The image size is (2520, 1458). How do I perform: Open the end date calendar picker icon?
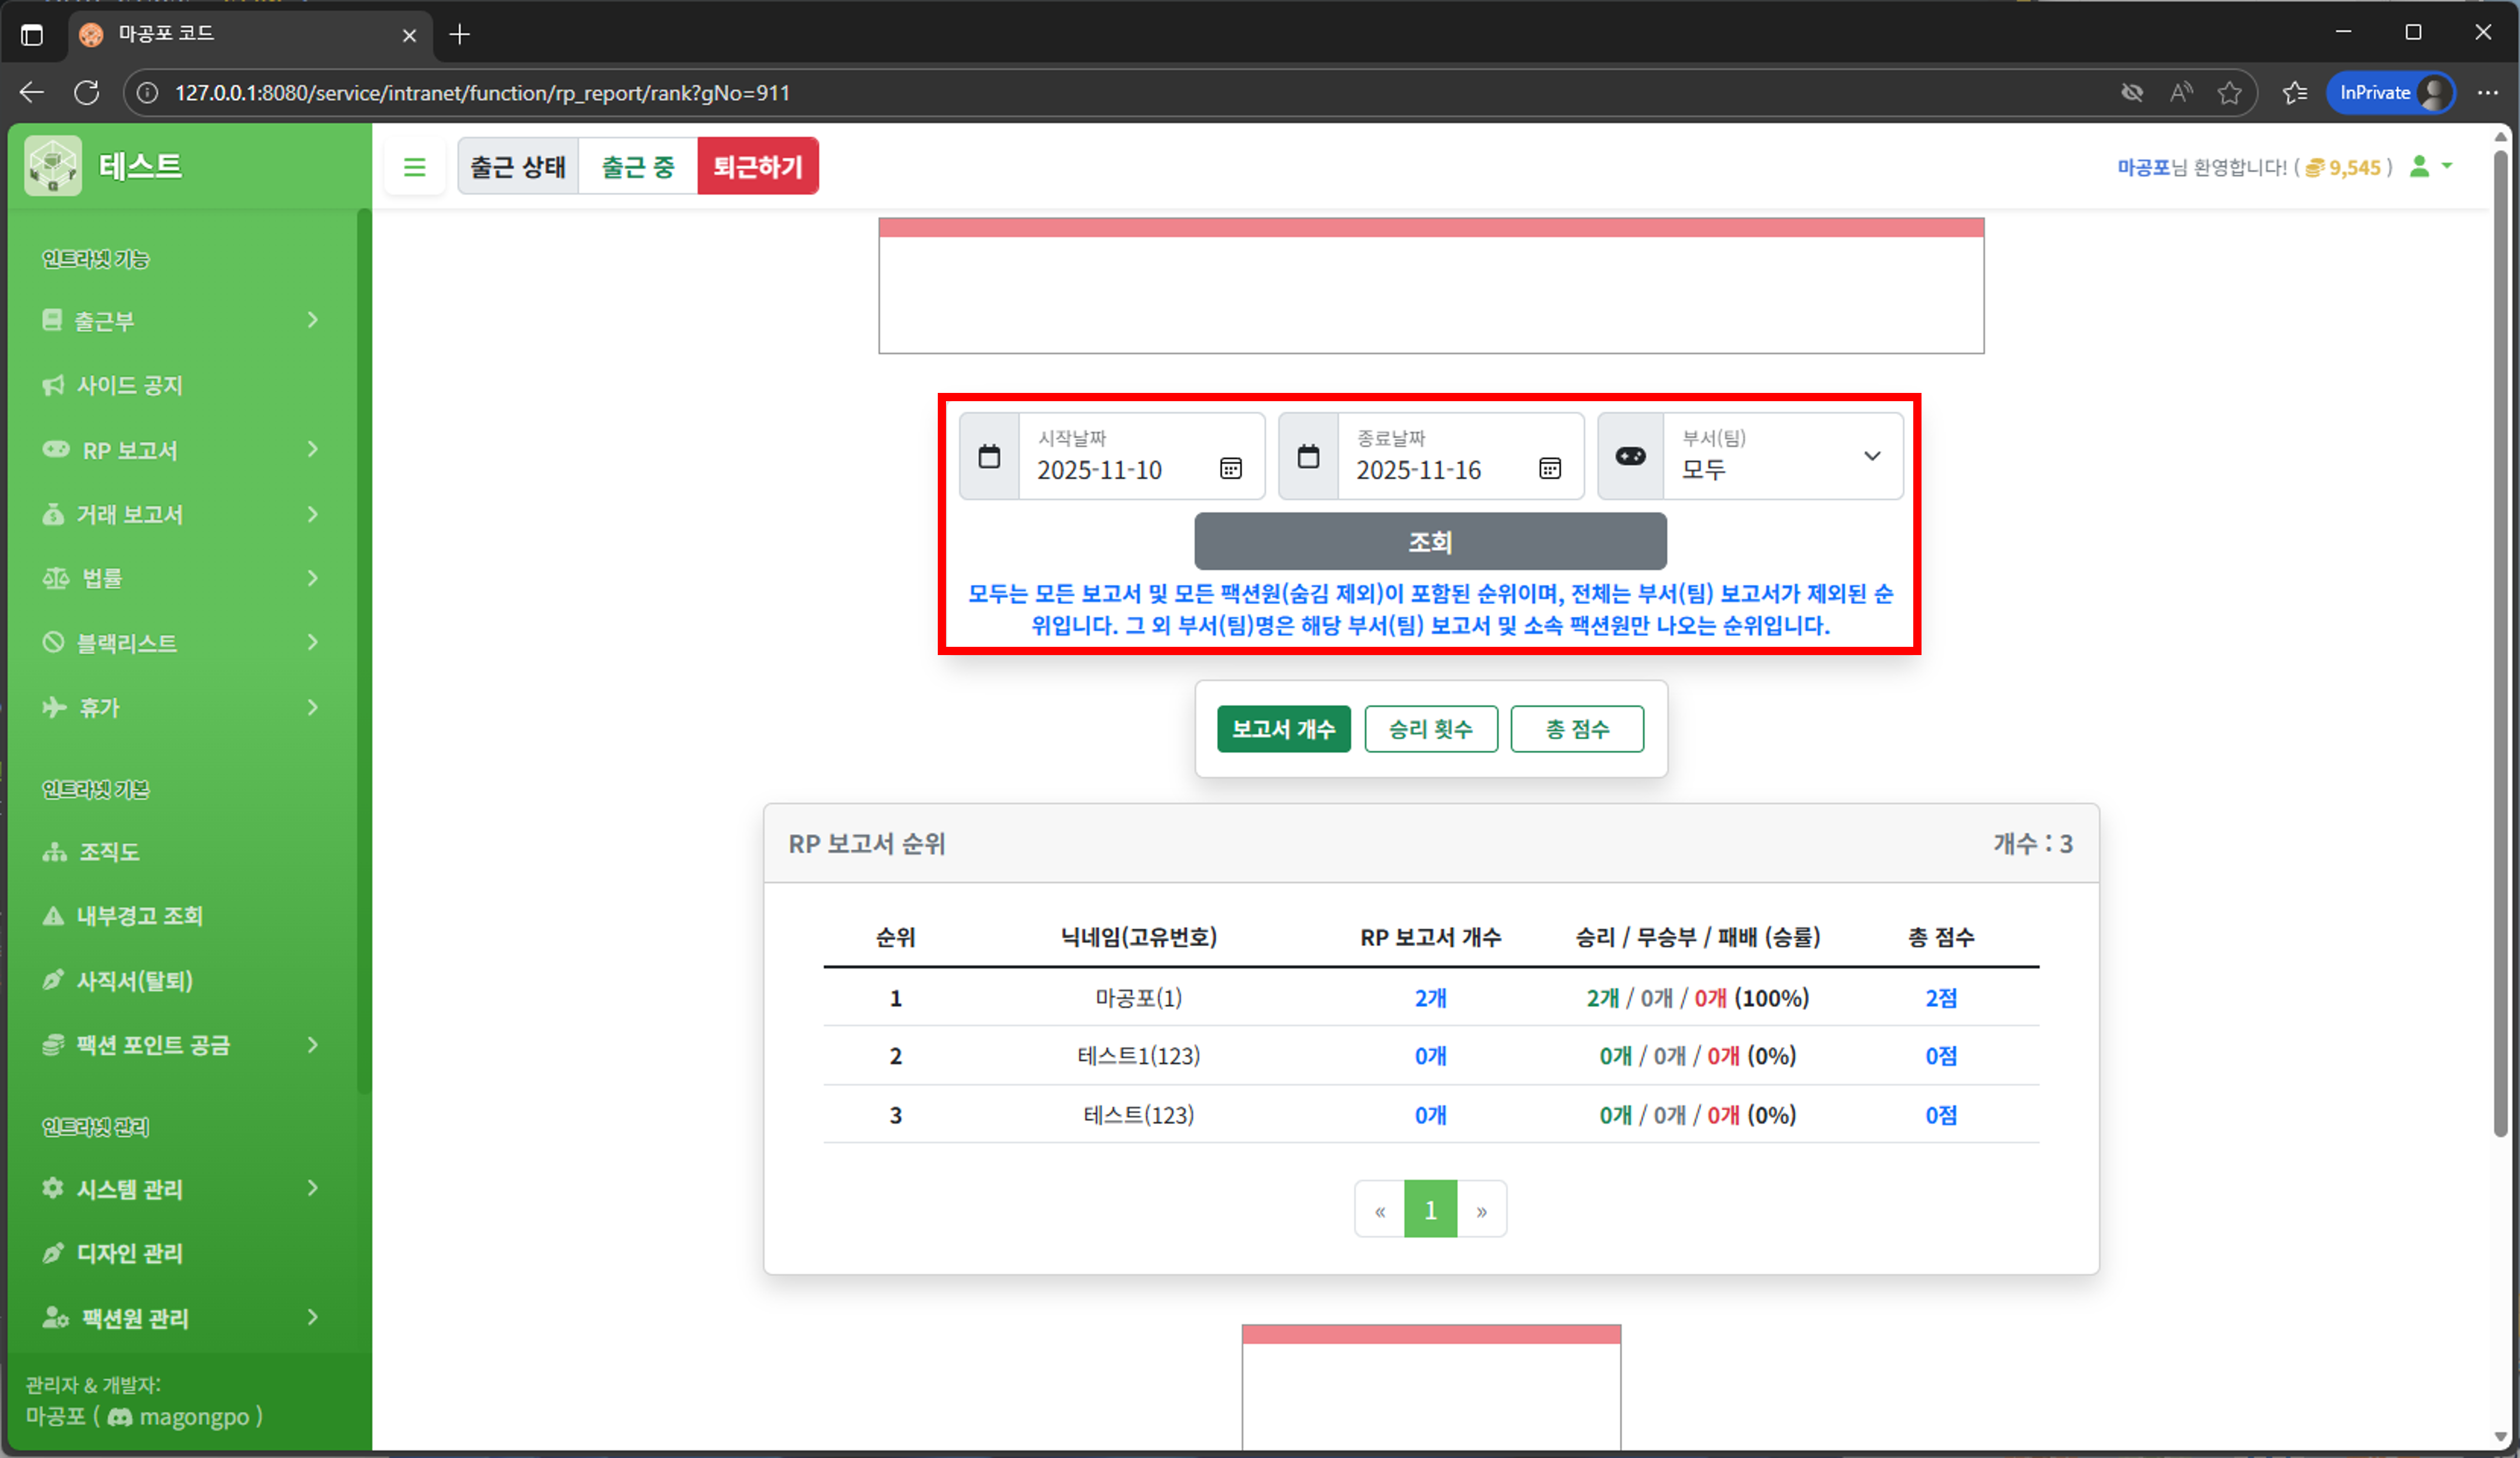pos(1549,468)
